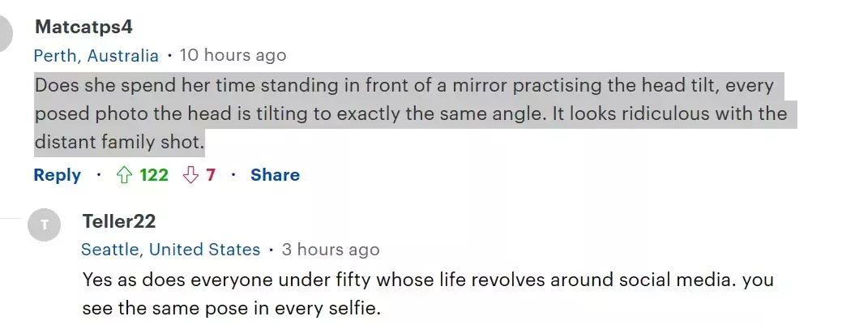The height and width of the screenshot is (325, 842).
Task: Click the "10 hours ago" timestamp
Action: click(x=233, y=56)
